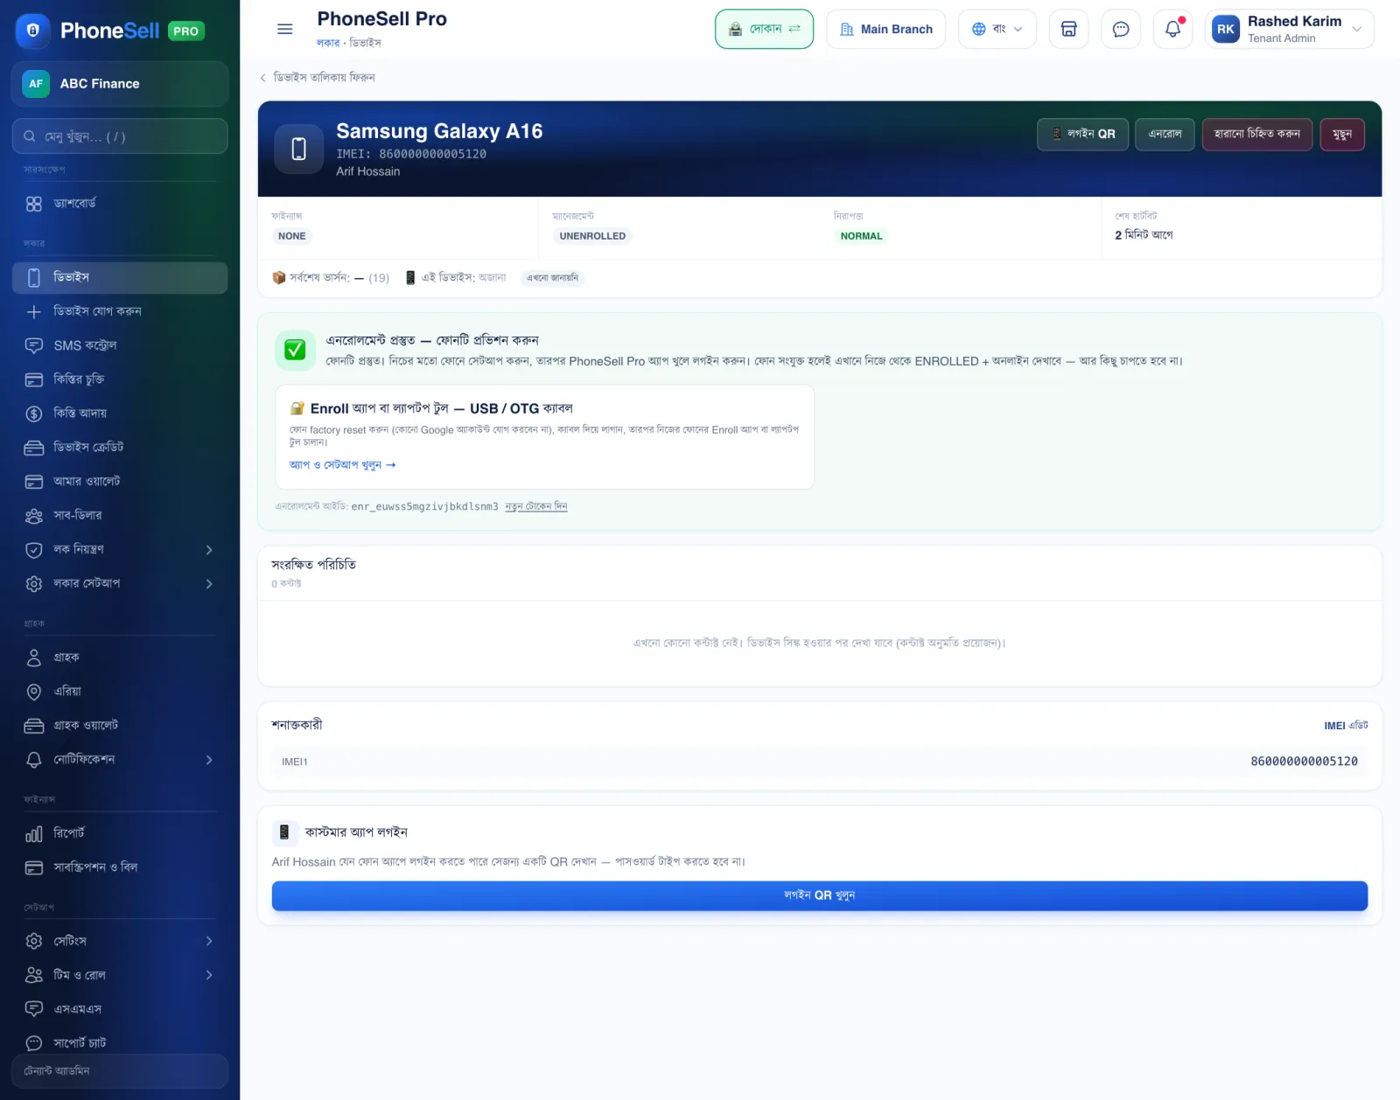1400x1100 pixels.
Task: Click the AF tenant avatar
Action: pos(36,84)
